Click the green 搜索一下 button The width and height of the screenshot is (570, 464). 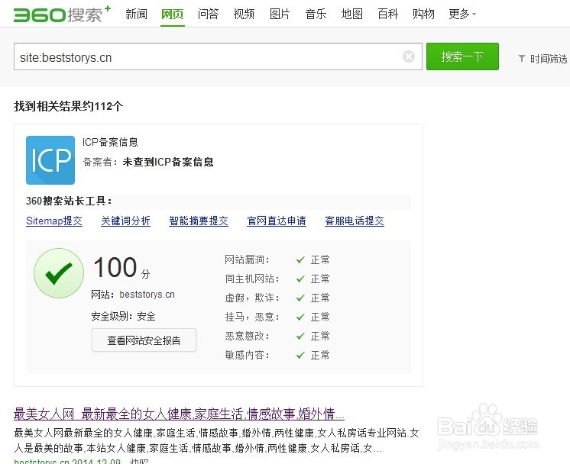tap(462, 56)
